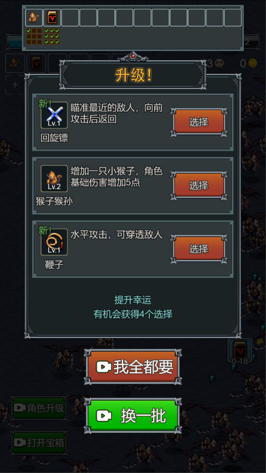Click the 提升幸运 luck hint text
The height and width of the screenshot is (473, 266).
point(133,300)
